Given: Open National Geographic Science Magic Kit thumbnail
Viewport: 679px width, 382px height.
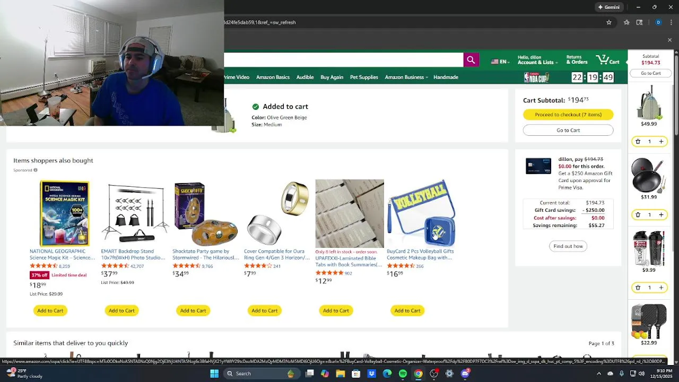Looking at the screenshot, I should 64,213.
